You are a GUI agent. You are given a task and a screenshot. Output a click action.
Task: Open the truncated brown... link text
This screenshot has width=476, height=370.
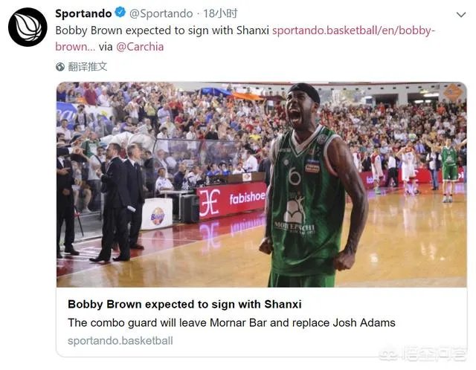(x=75, y=47)
